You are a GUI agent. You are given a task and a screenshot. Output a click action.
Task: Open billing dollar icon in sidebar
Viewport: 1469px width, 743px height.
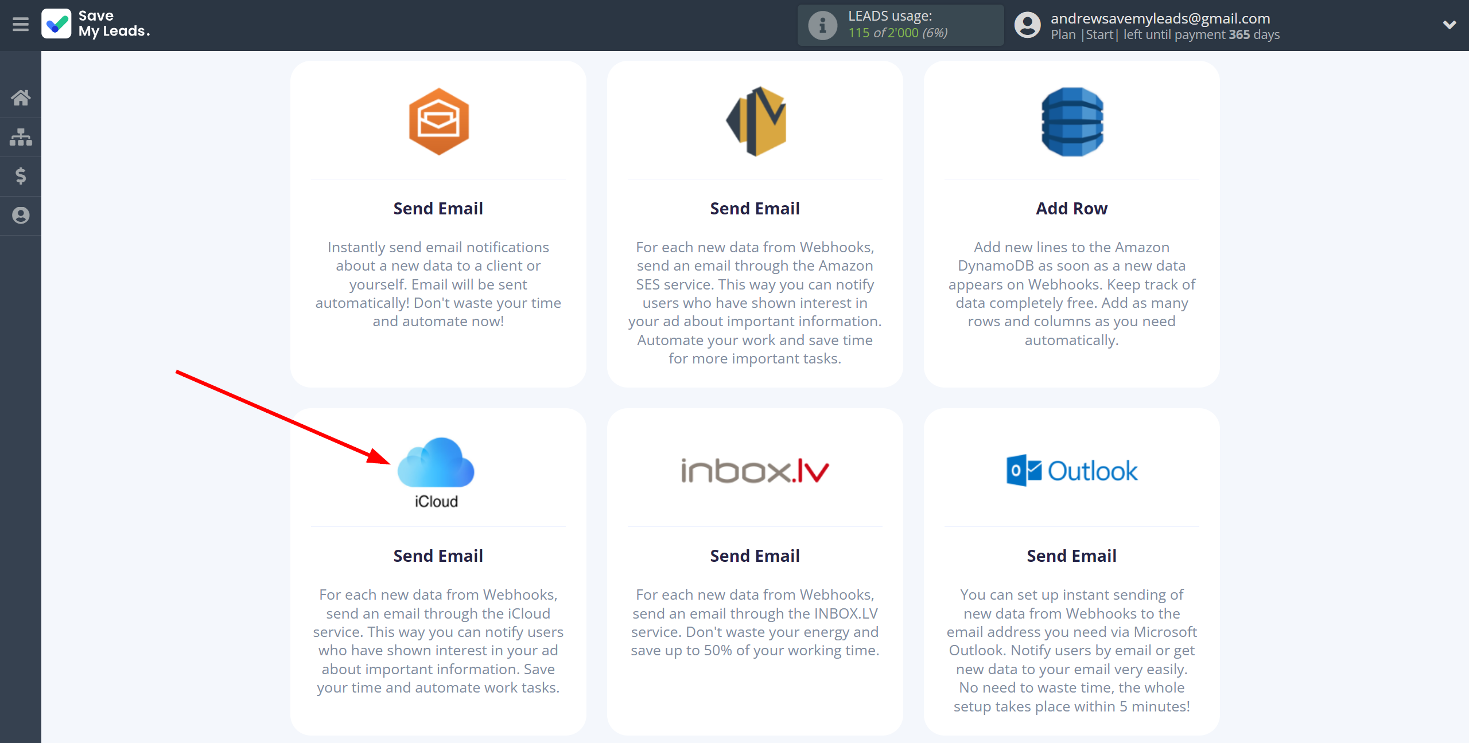tap(21, 176)
